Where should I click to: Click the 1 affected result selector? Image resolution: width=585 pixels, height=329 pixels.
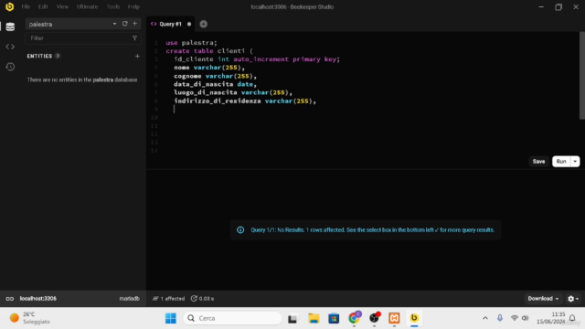click(x=168, y=299)
